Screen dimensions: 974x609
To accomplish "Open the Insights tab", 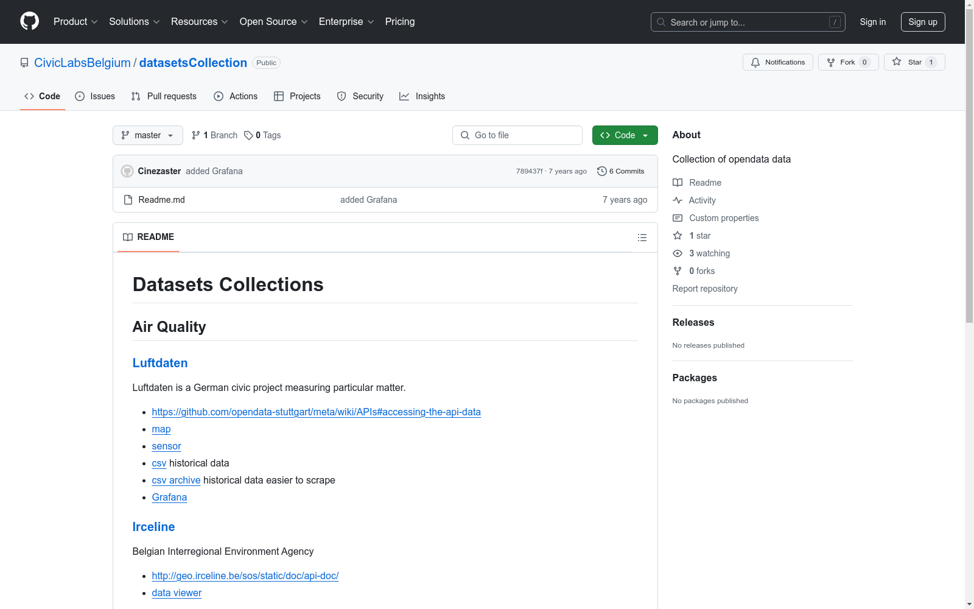I will pos(422,96).
